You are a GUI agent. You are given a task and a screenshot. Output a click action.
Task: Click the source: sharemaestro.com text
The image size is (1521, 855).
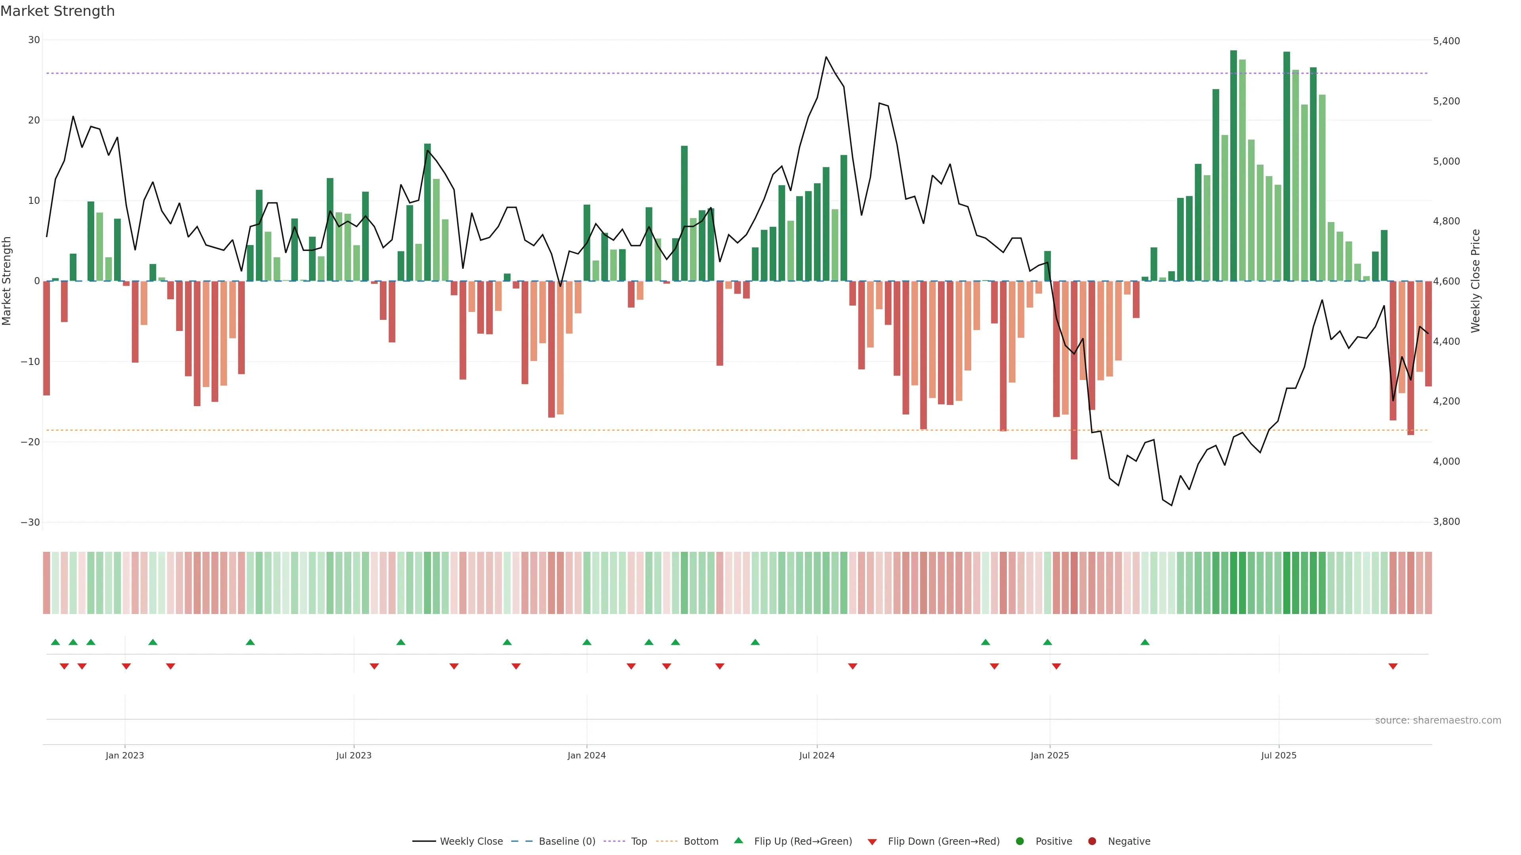coord(1438,720)
